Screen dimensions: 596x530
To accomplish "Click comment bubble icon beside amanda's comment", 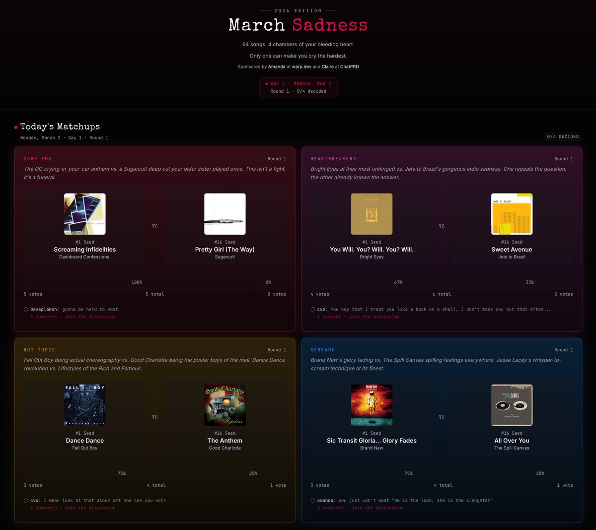I will (x=313, y=500).
